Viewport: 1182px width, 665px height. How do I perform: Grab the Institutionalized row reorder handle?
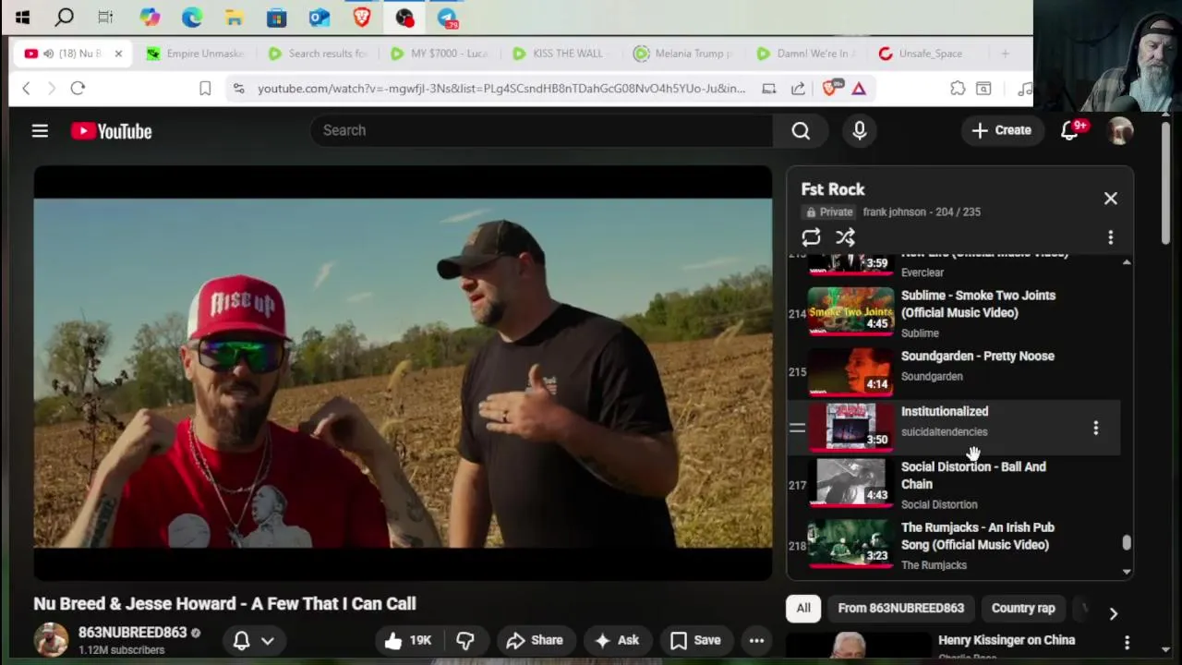point(797,428)
